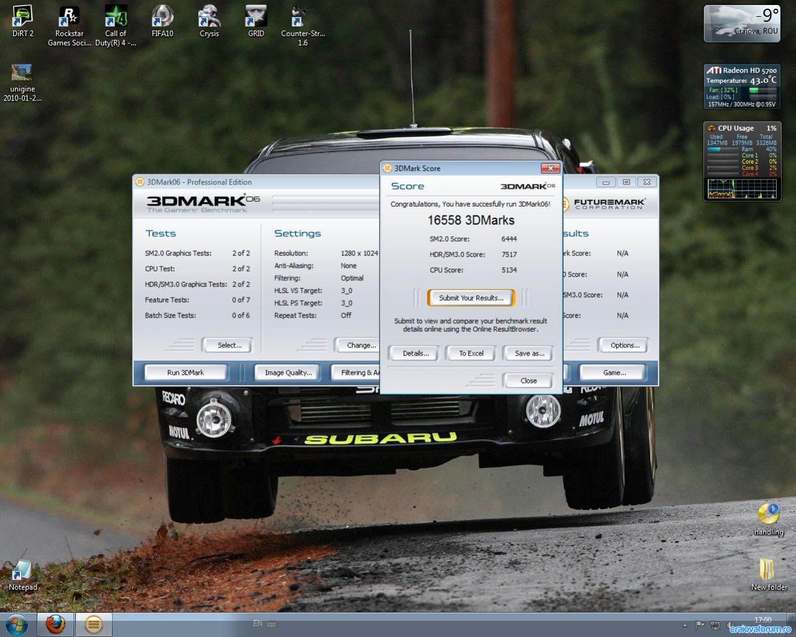The height and width of the screenshot is (637, 796).
Task: Click the Feature Tests 0 of 7 row
Action: point(197,300)
